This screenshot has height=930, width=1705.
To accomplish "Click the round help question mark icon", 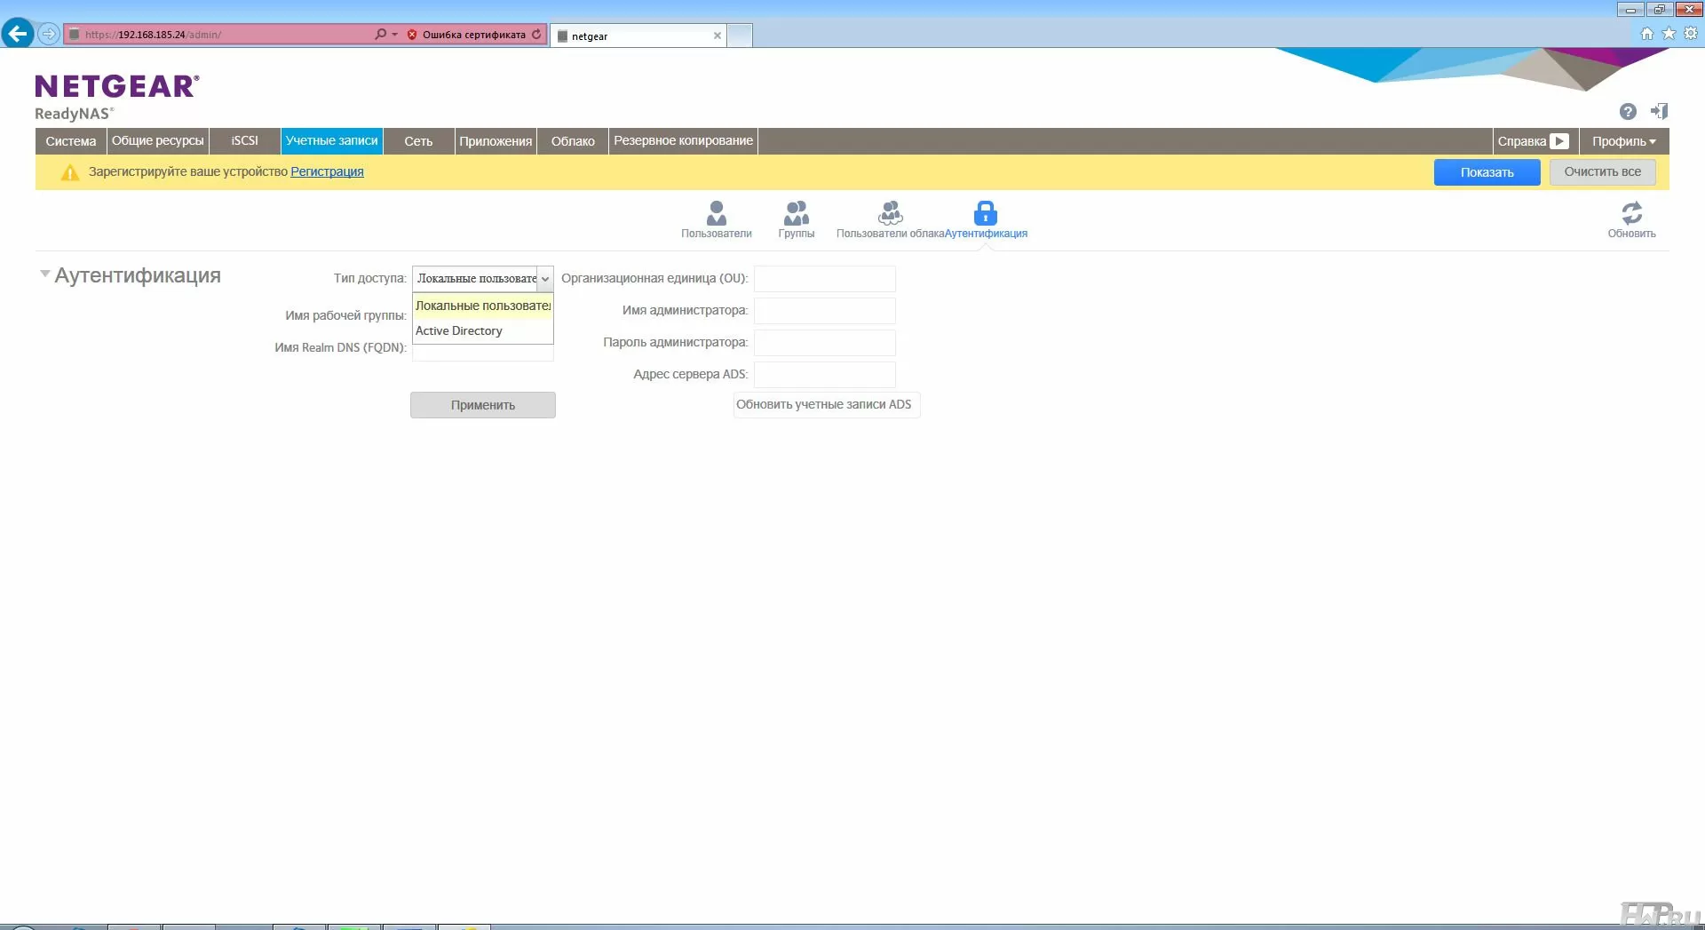I will point(1628,112).
